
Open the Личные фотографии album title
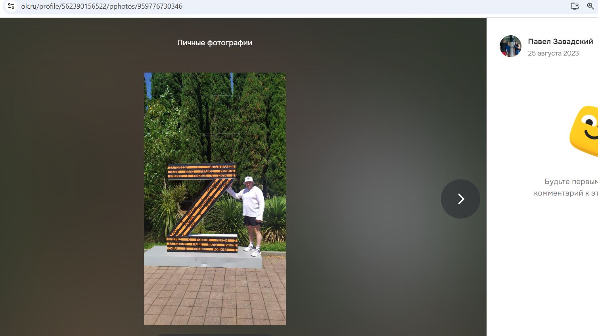point(215,42)
